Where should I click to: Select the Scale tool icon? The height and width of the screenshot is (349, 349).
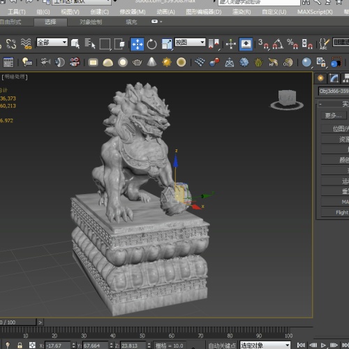point(167,44)
